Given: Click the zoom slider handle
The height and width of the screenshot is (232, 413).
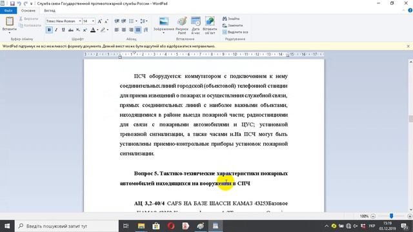Looking at the screenshot, I should click(x=392, y=216).
